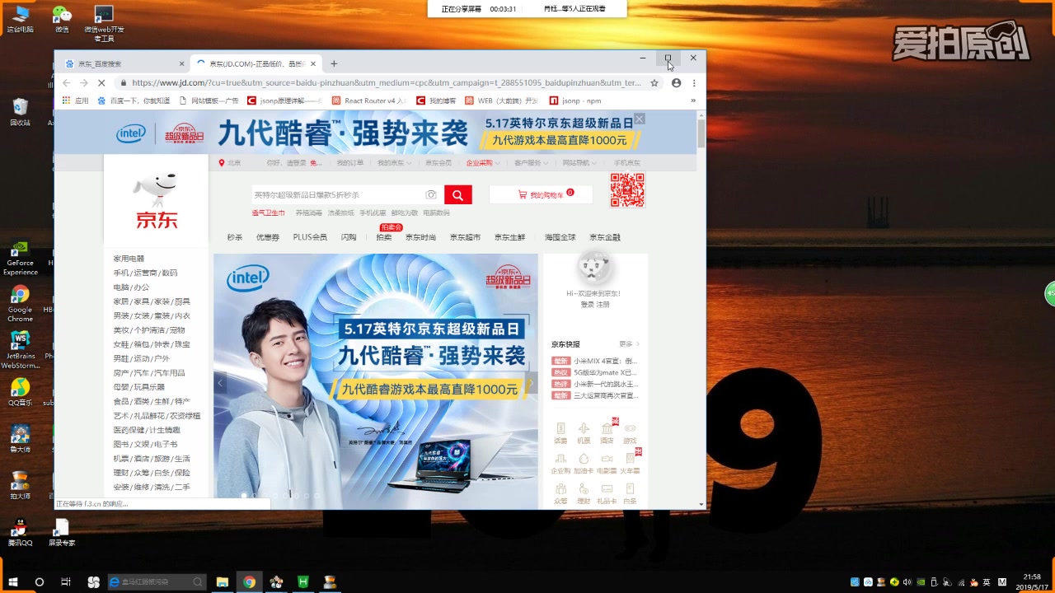This screenshot has width=1055, height=593.
Task: Open a new Chrome tab
Action: (334, 63)
